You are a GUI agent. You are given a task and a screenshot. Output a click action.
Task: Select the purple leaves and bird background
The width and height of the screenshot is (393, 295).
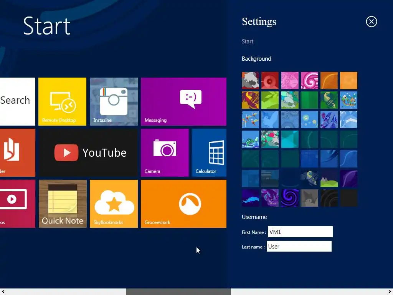click(329, 120)
